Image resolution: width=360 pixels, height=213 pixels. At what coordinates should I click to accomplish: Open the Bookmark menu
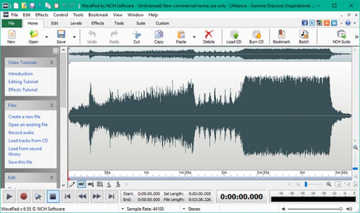point(98,15)
